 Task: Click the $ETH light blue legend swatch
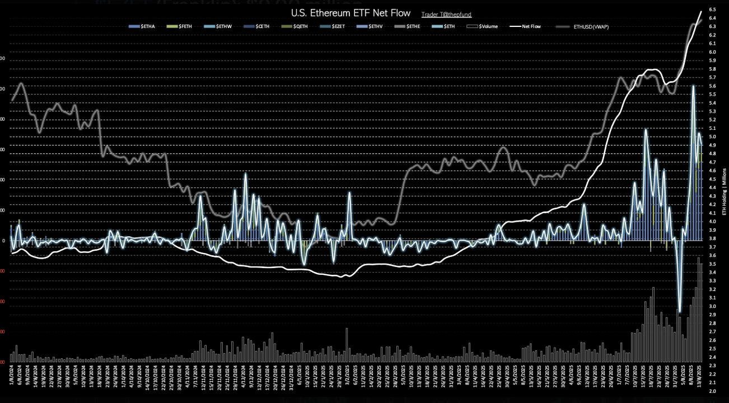[x=435, y=26]
